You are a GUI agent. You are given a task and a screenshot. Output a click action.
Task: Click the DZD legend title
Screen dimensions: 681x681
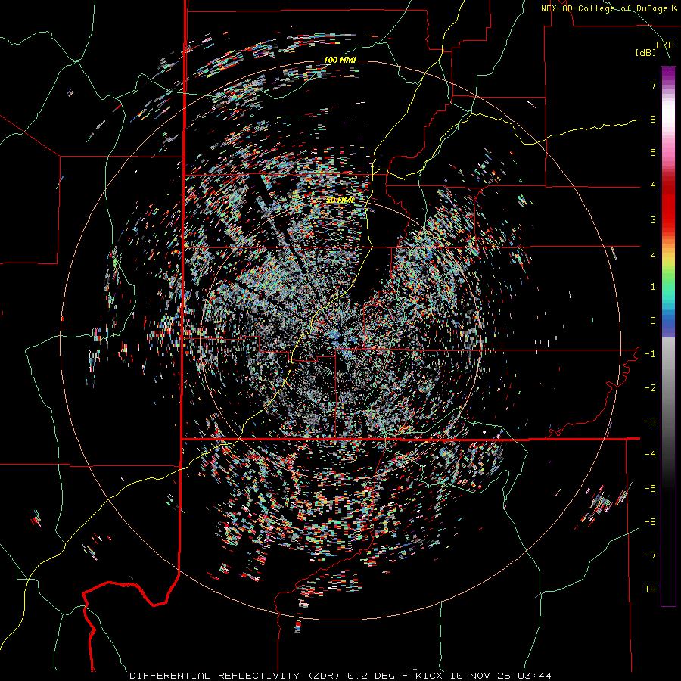tap(664, 45)
